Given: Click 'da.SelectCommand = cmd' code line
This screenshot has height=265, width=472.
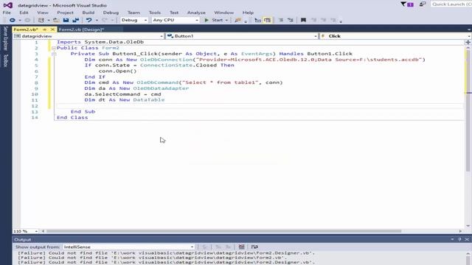Looking at the screenshot, I should click(123, 94).
